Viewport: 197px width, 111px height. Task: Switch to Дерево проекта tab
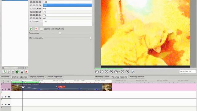[37, 77]
